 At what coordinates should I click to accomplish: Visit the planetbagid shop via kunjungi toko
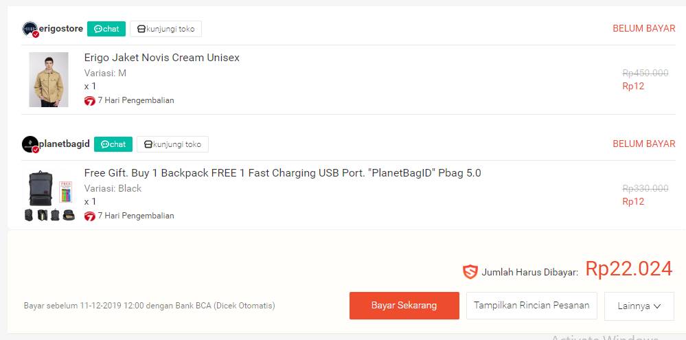tap(172, 144)
